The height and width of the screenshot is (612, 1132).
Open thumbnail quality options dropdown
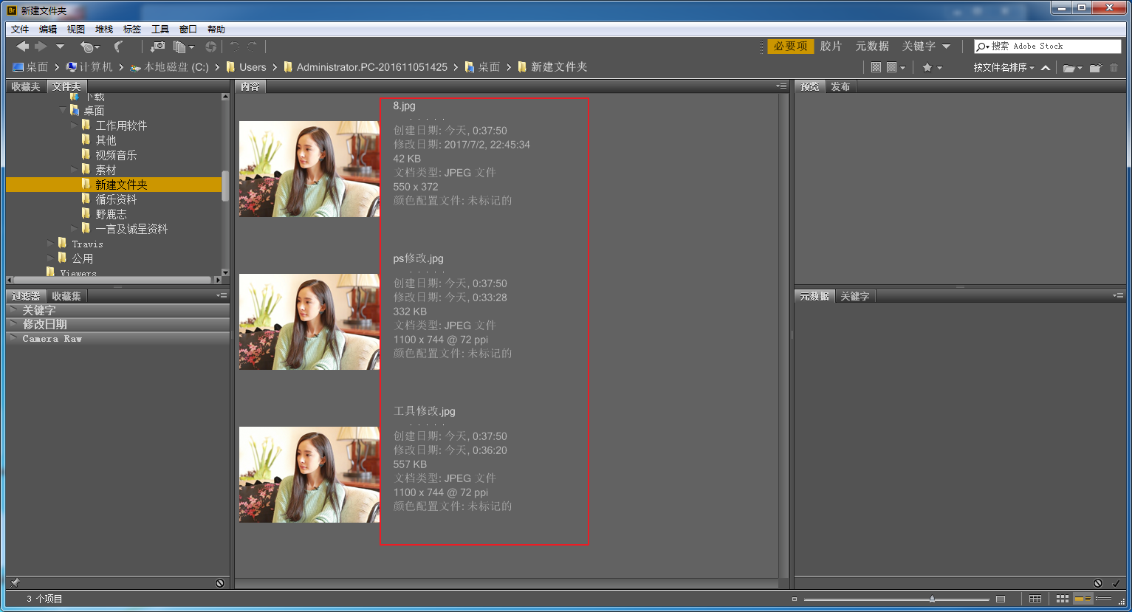tap(896, 67)
